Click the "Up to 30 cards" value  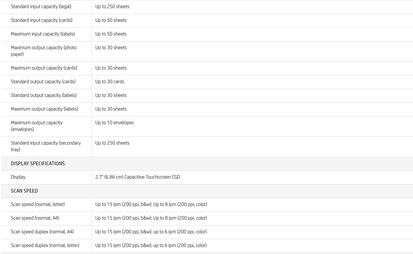point(110,82)
